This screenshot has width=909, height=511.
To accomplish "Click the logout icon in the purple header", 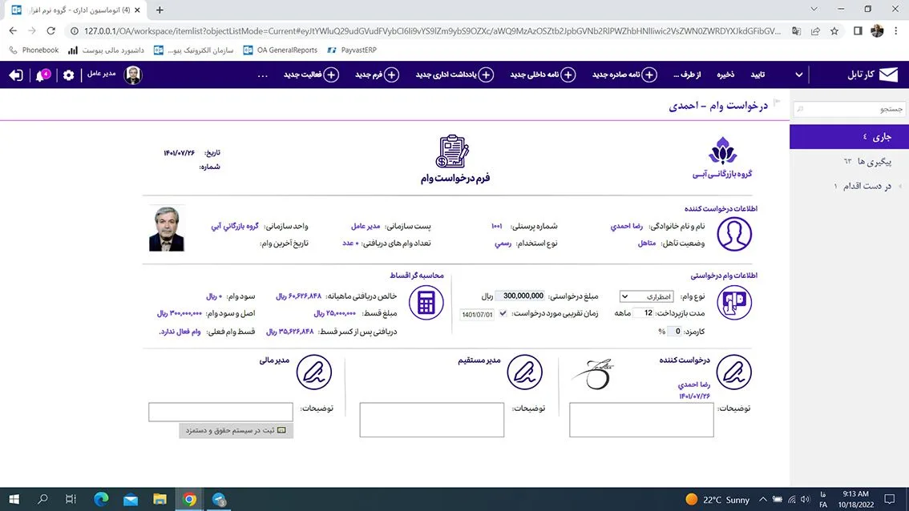I will 16,75.
